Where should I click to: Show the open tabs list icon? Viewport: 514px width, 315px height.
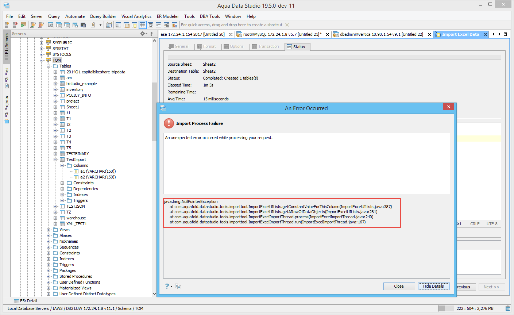[x=505, y=34]
